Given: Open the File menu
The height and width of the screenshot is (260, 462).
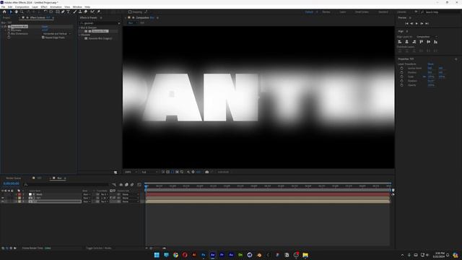Looking at the screenshot, I should (3, 6).
